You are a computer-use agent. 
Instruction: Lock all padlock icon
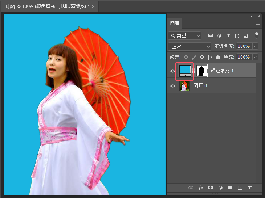[218, 57]
